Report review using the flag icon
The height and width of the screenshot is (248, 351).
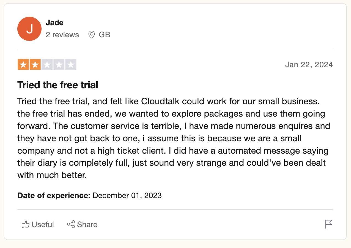coord(329,224)
